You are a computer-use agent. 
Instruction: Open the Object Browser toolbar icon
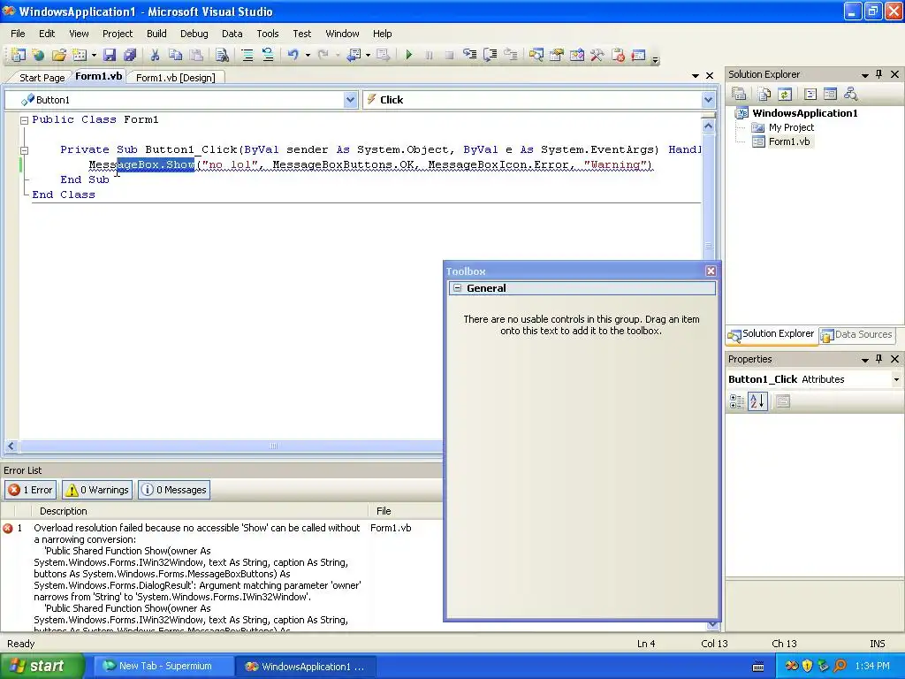[576, 55]
